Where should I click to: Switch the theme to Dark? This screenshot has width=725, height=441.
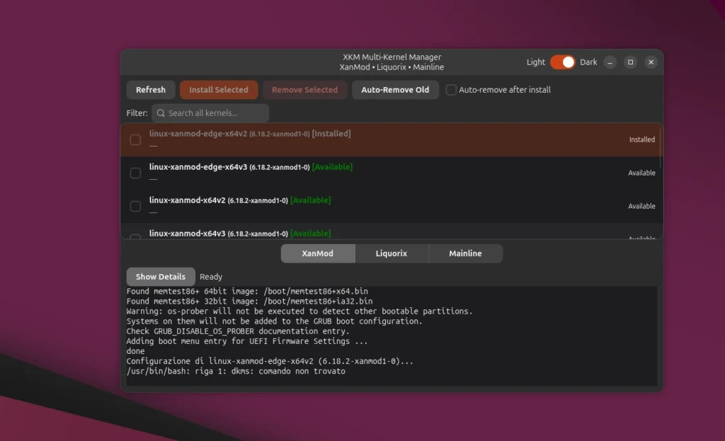562,62
